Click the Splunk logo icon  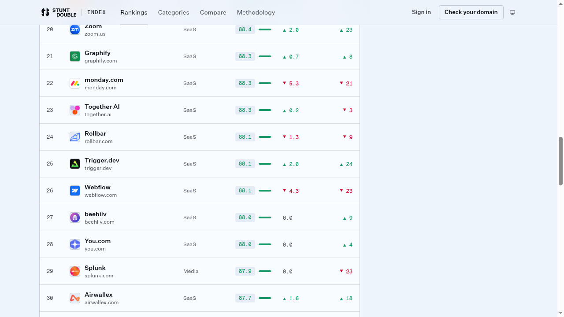pyautogui.click(x=75, y=271)
